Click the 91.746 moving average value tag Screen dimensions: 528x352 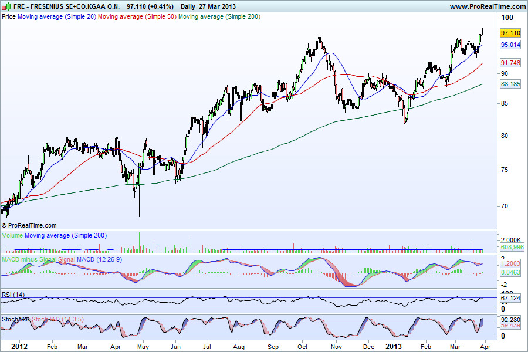tap(510, 63)
